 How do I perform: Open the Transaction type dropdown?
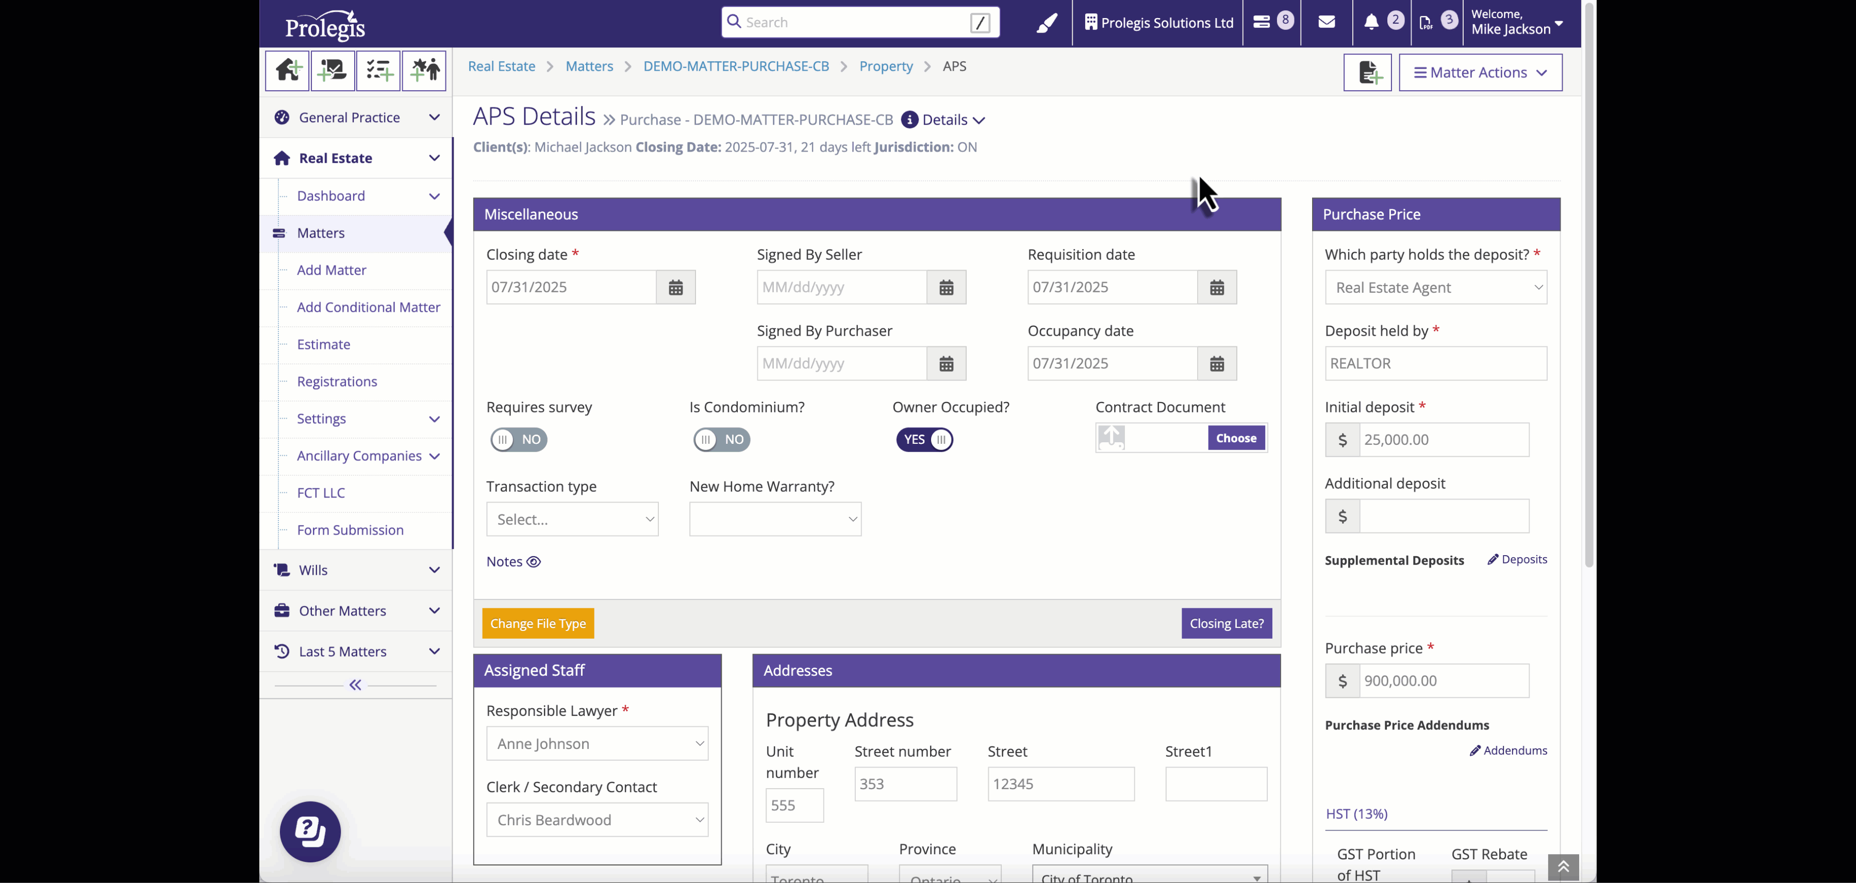[572, 519]
